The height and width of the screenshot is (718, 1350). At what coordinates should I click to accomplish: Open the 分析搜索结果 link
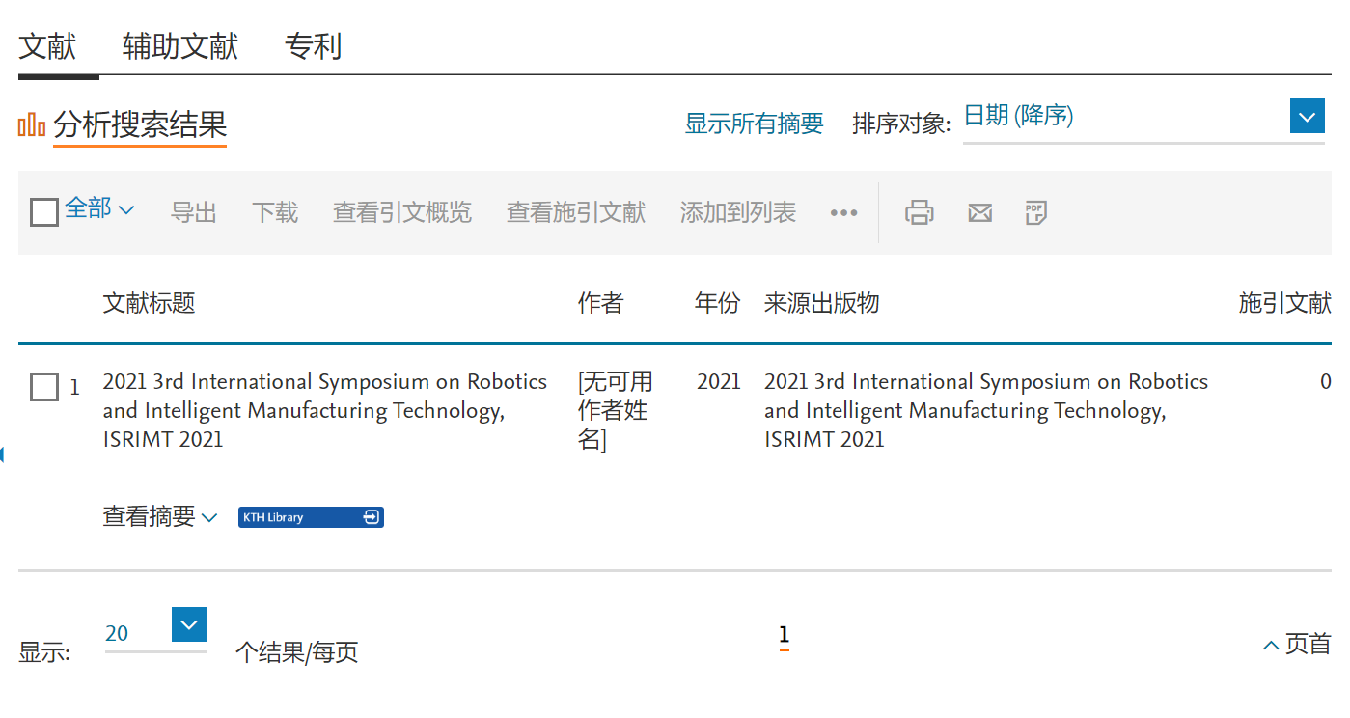(140, 124)
